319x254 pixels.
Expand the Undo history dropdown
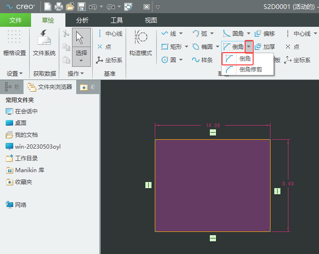101,7
